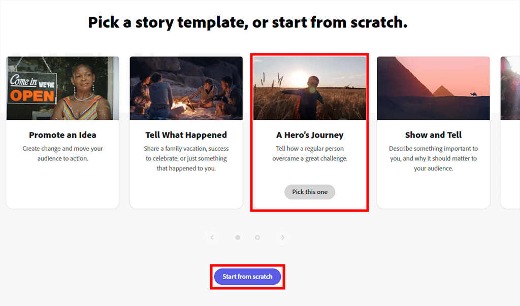Click the partially visible fifth template card
The width and height of the screenshot is (520, 306).
click(511, 132)
